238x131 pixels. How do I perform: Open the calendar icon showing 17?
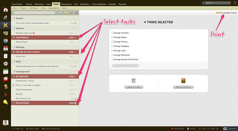click(x=6, y=48)
